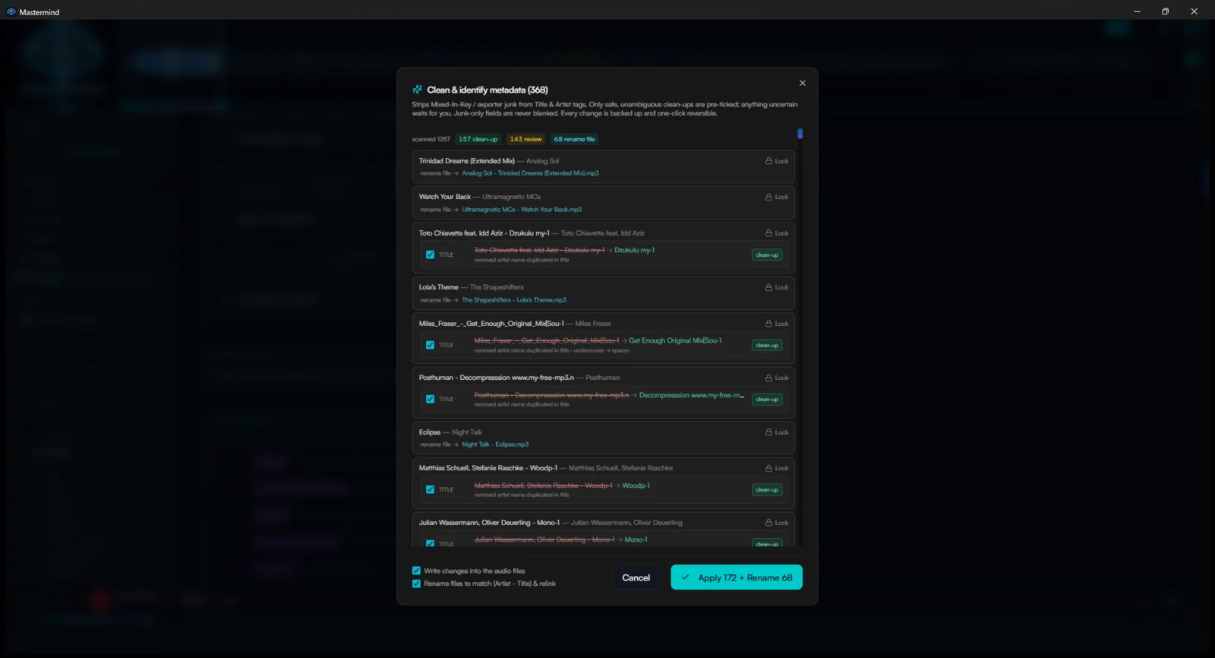The width and height of the screenshot is (1215, 658).
Task: Click clean-up badge on Woodp-1 row
Action: coord(767,489)
